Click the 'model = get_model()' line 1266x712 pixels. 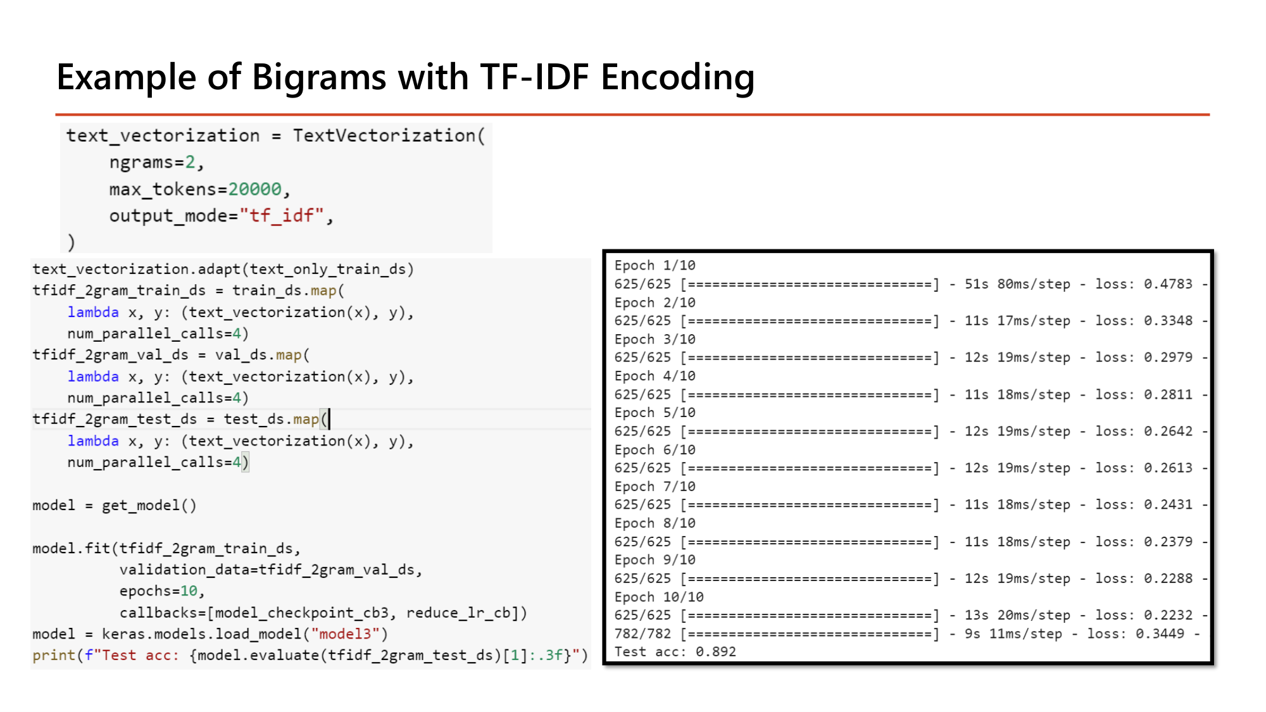point(115,505)
